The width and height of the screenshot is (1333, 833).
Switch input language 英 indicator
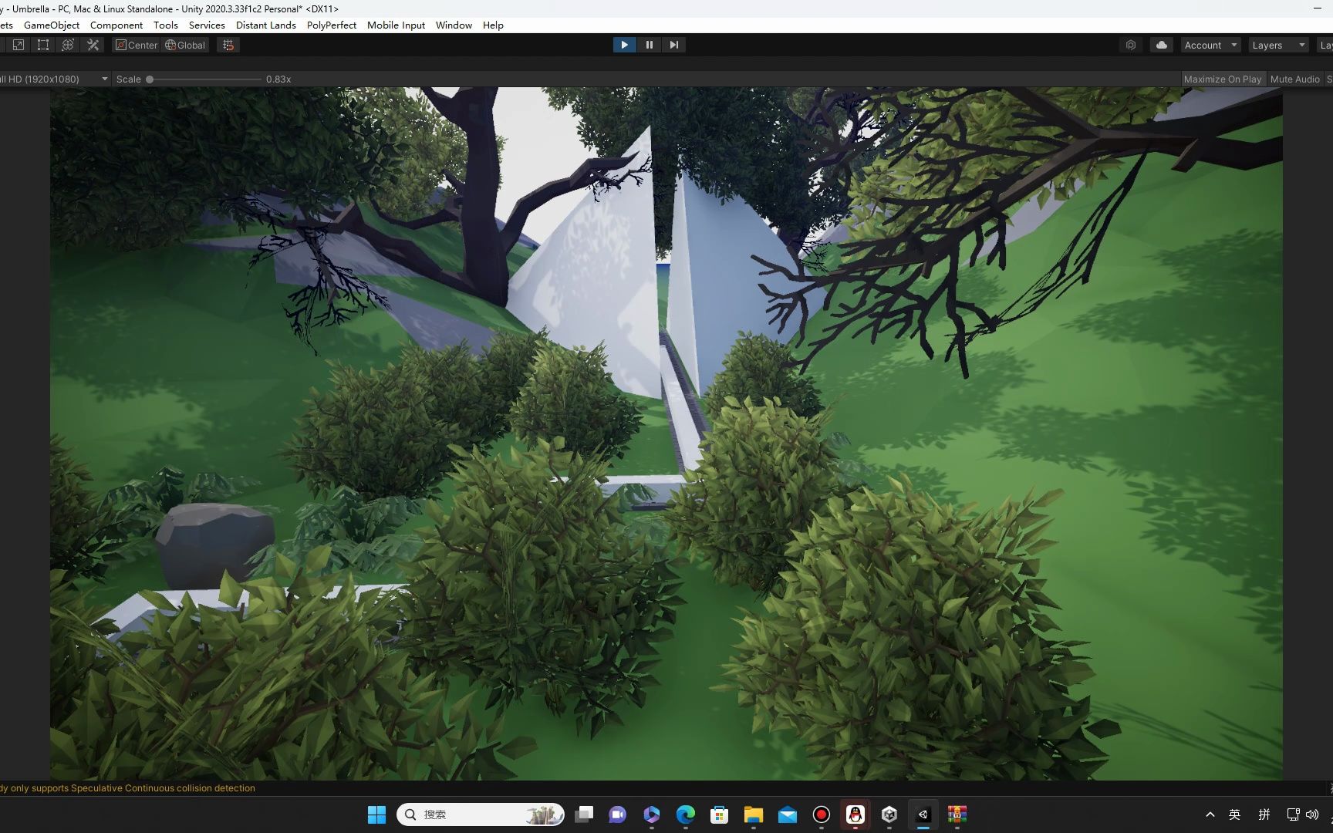(1234, 814)
